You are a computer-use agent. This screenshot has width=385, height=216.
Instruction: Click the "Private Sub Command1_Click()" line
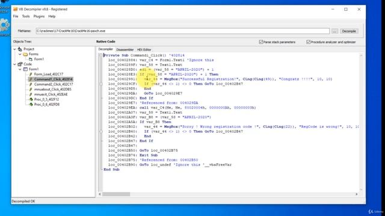click(x=144, y=55)
